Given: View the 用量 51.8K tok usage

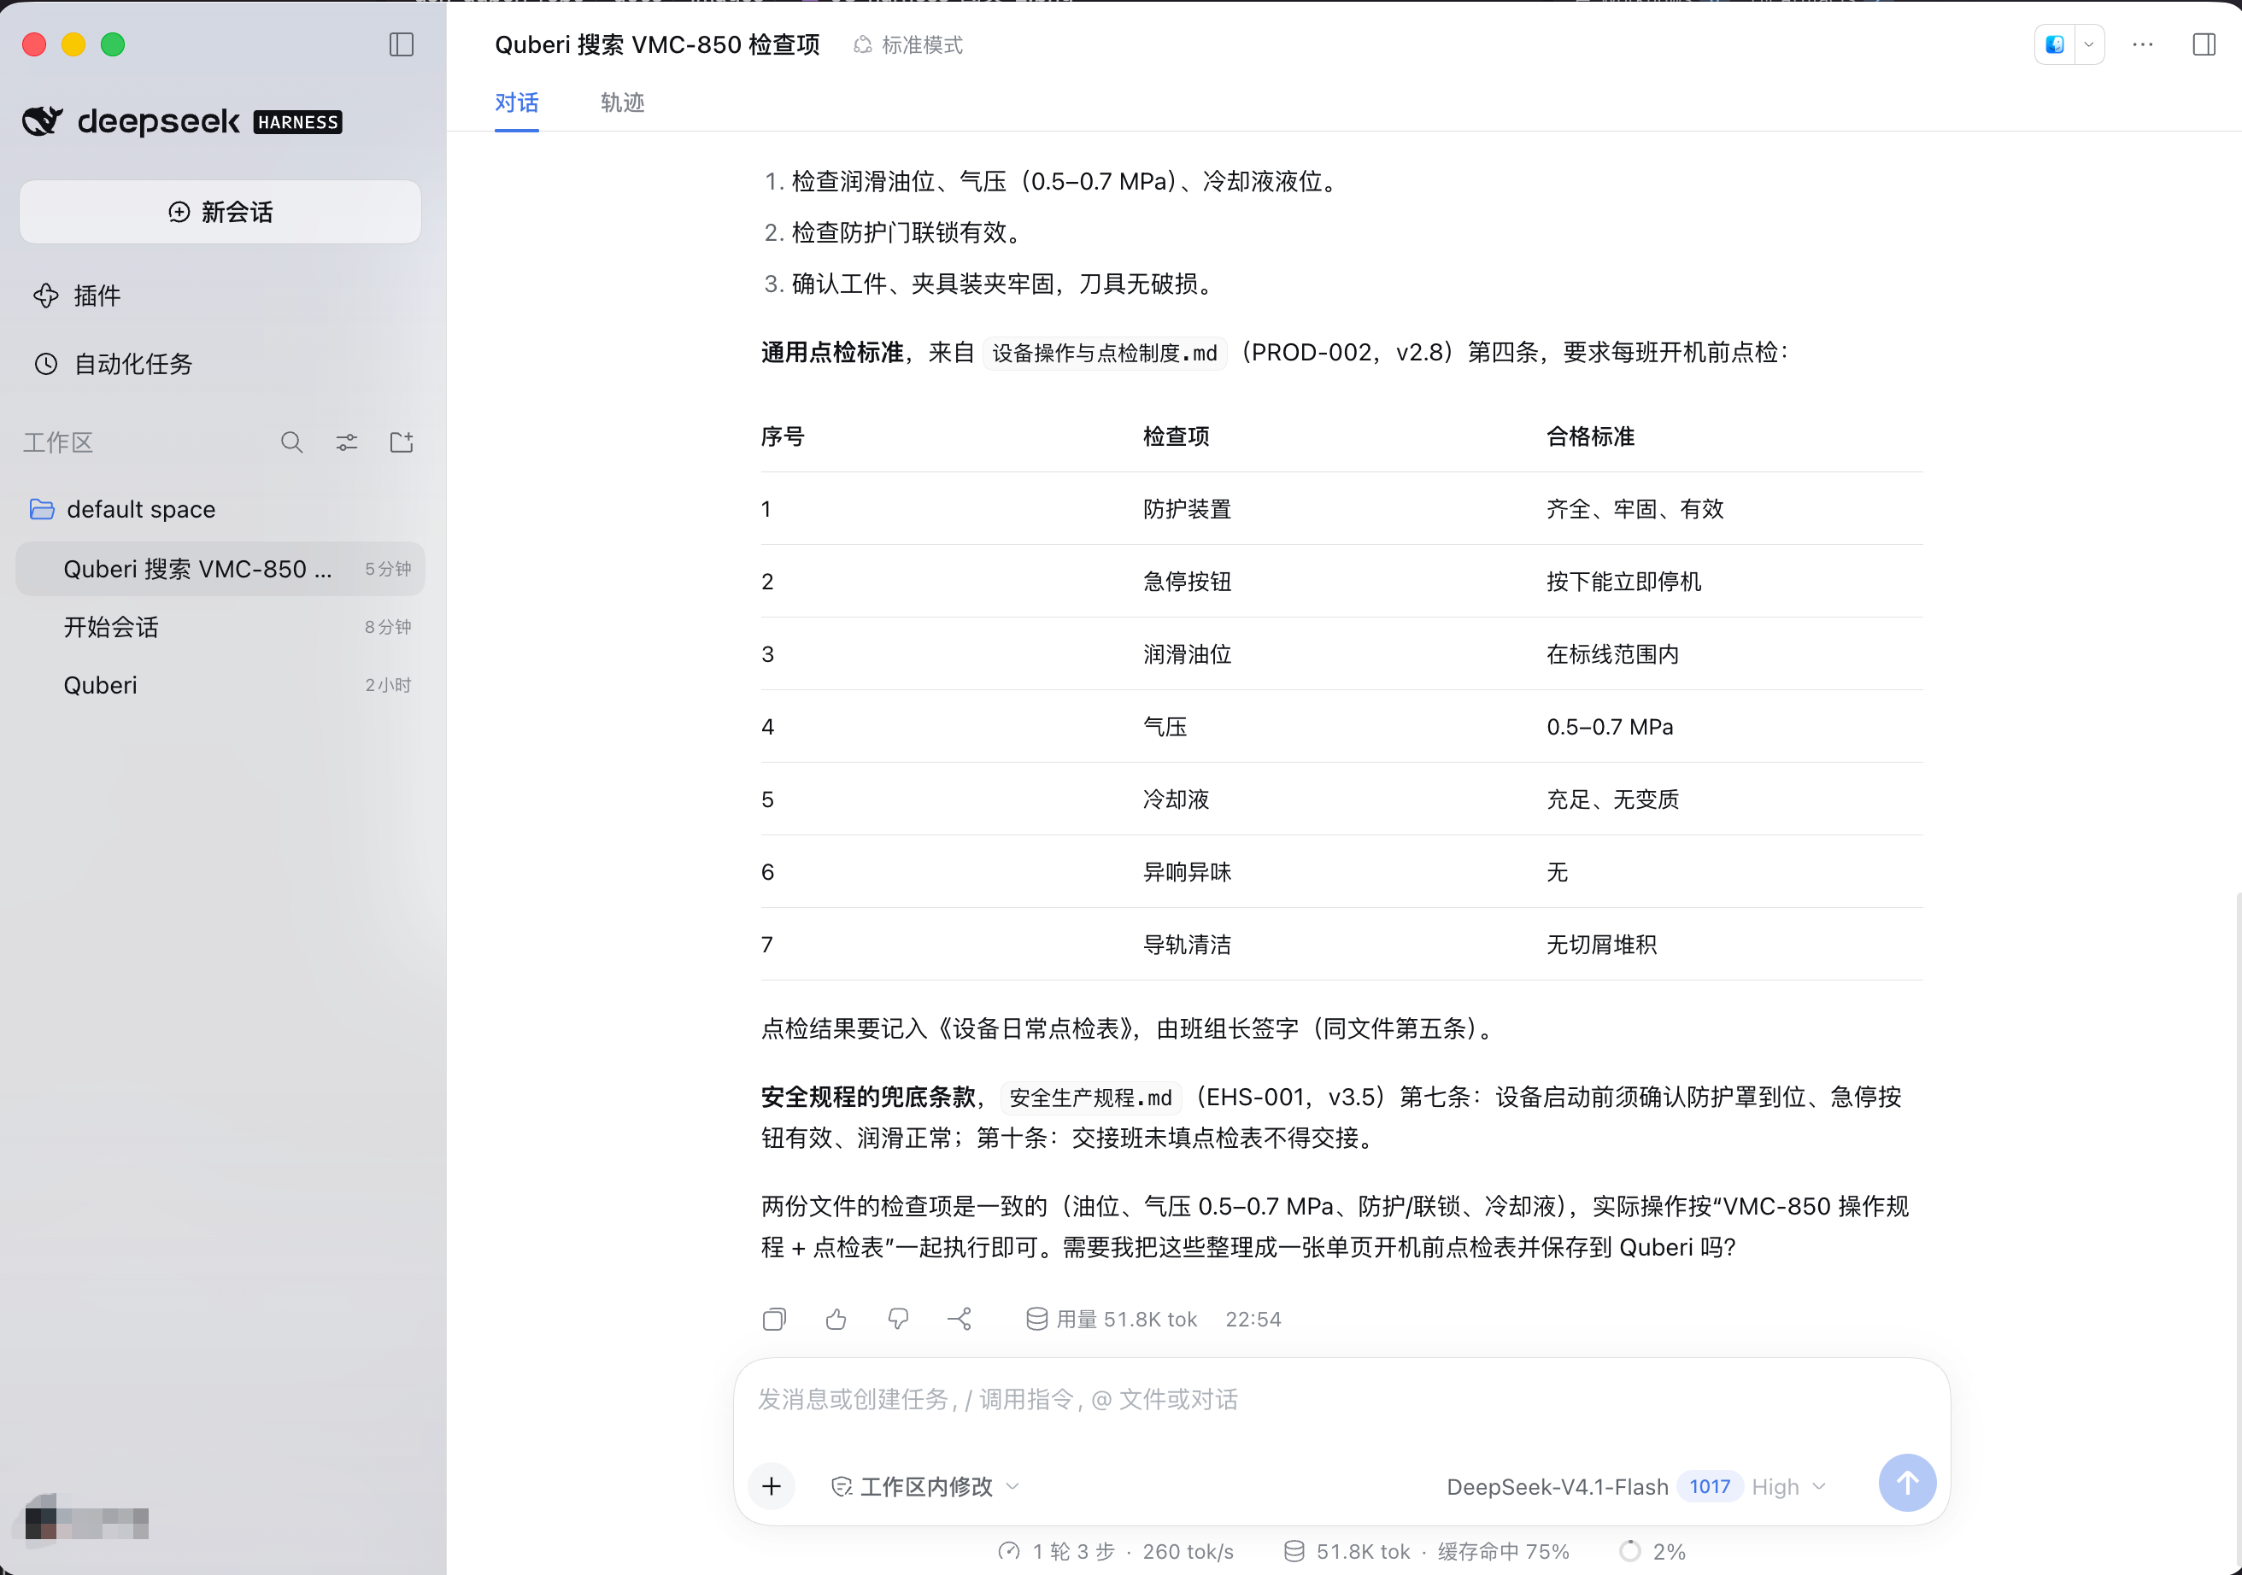Looking at the screenshot, I should tap(1112, 1320).
